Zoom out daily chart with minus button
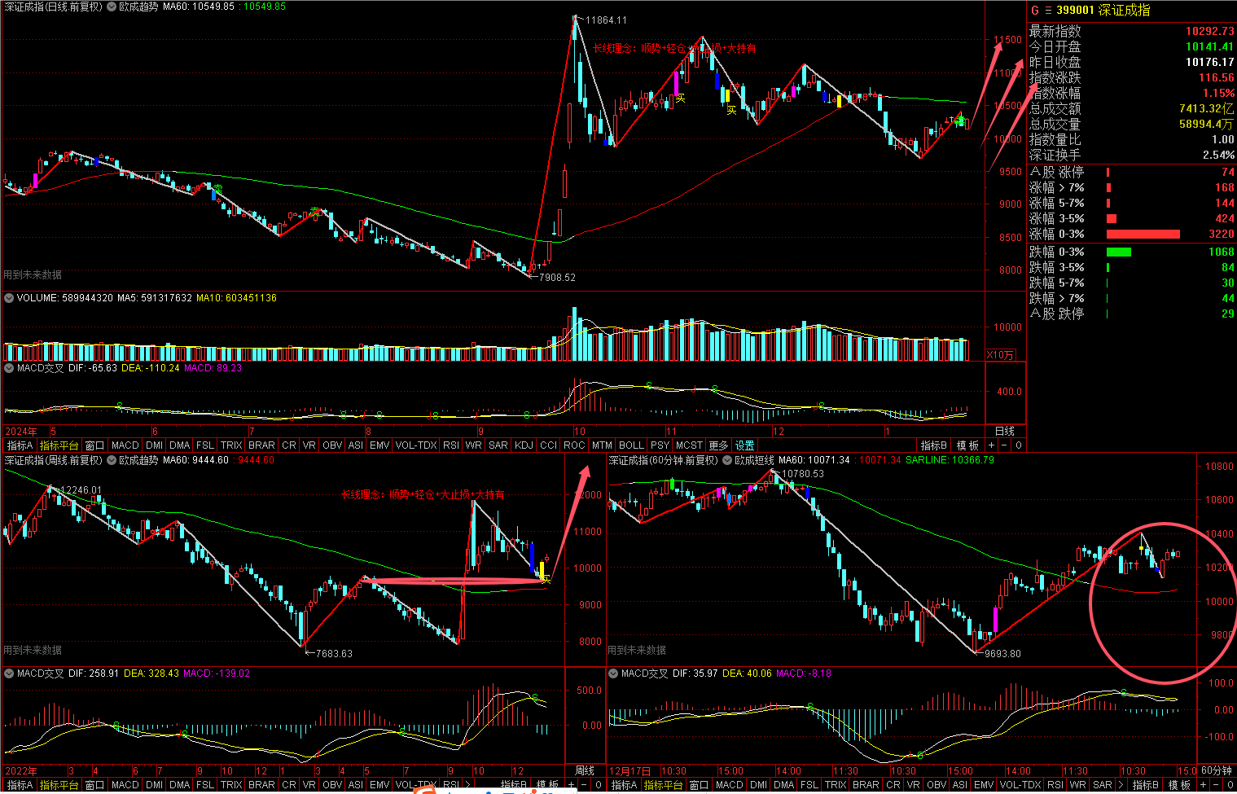1237x794 pixels. point(1004,445)
